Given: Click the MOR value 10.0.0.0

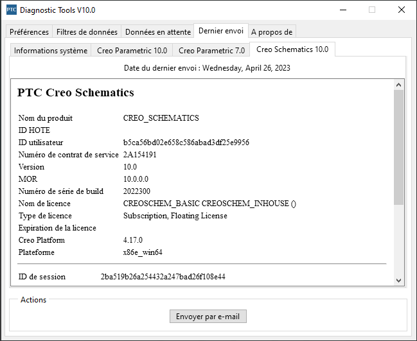Looking at the screenshot, I should pos(136,179).
